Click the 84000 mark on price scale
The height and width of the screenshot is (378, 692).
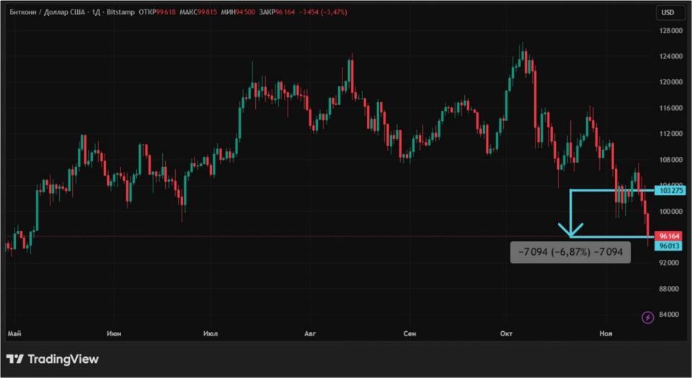[670, 315]
